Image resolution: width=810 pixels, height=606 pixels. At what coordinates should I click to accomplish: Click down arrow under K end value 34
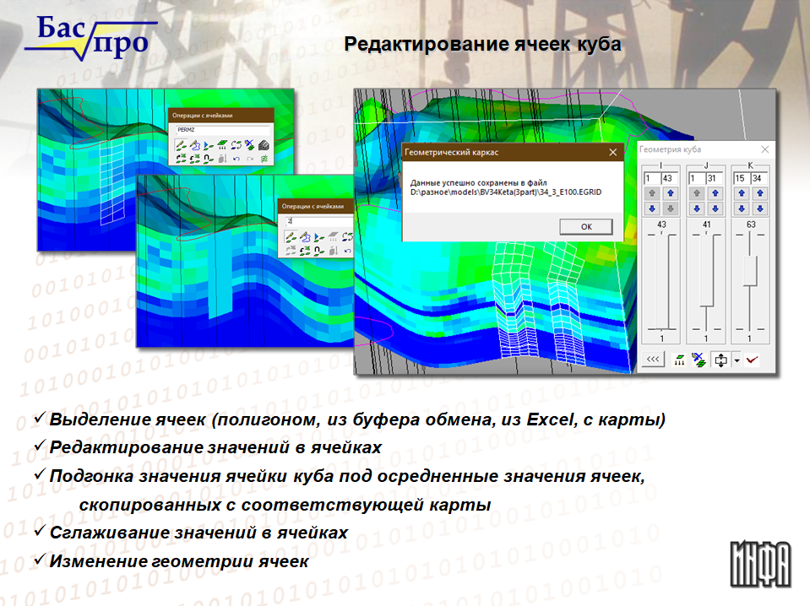[x=760, y=208]
